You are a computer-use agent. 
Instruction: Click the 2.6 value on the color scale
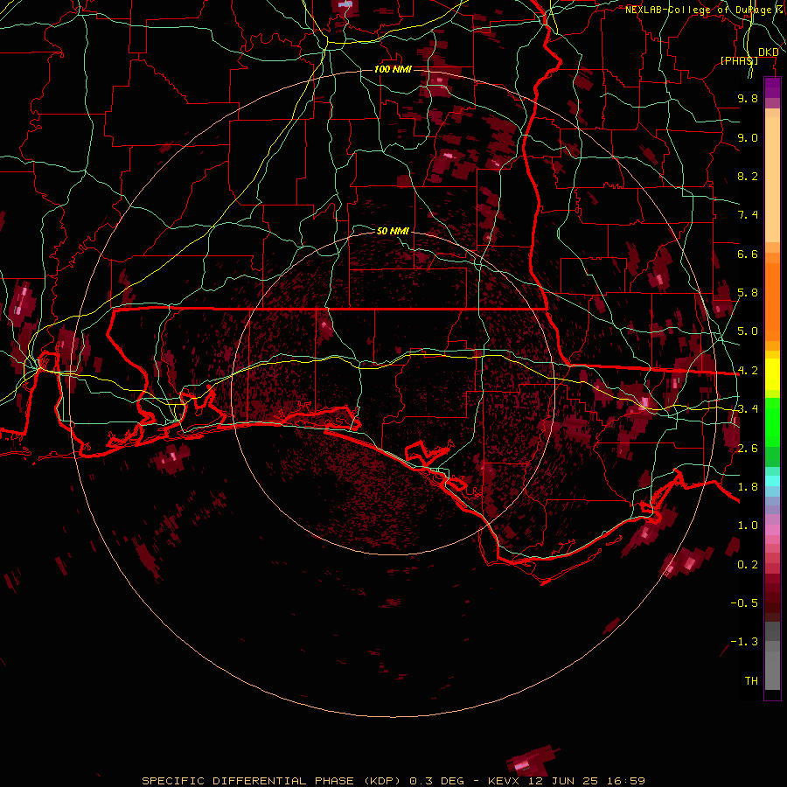[x=748, y=449]
